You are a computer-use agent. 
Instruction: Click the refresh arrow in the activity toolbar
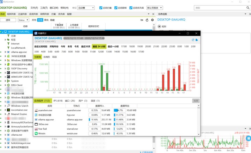147,20
